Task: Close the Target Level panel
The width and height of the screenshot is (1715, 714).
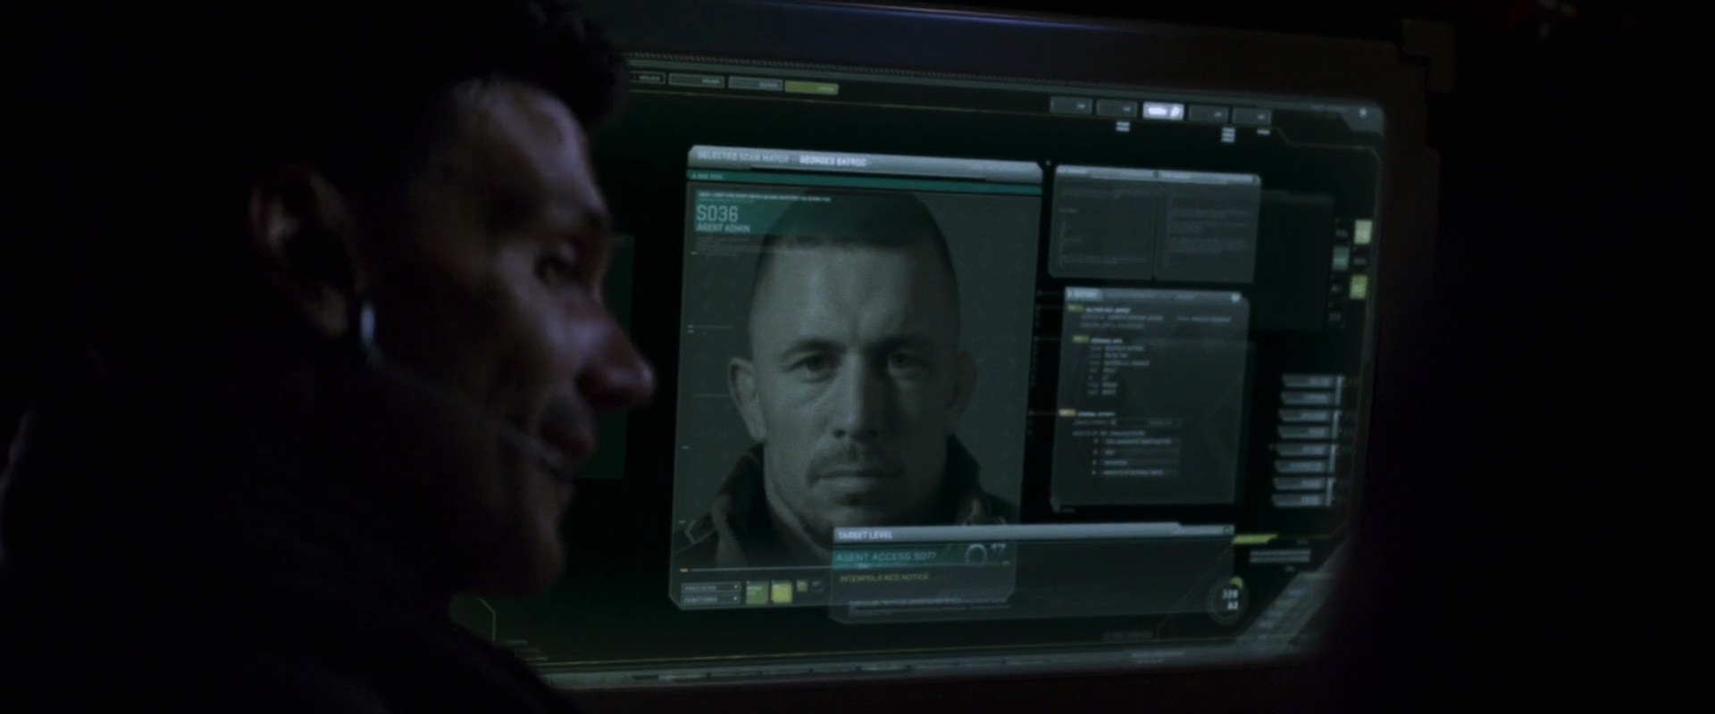Action: pos(1227,531)
